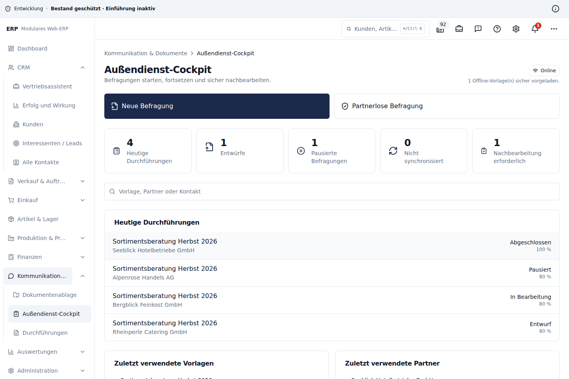This screenshot has height=379, width=569.
Task: Click the Kommunikation & Dokumente breadcrumb
Action: [x=146, y=53]
